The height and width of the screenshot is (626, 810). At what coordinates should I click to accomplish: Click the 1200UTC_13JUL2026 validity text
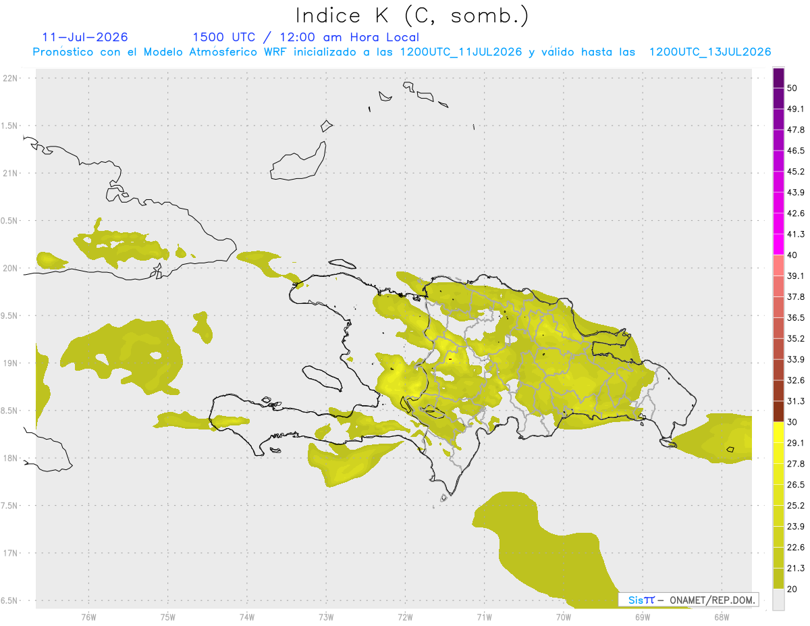pos(710,52)
